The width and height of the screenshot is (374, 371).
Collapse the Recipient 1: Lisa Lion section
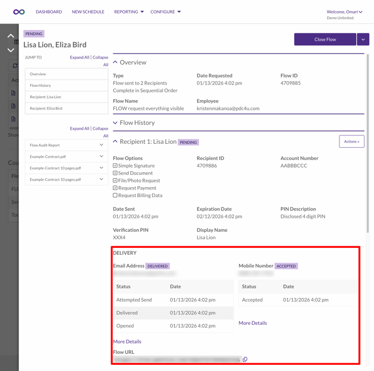point(116,142)
